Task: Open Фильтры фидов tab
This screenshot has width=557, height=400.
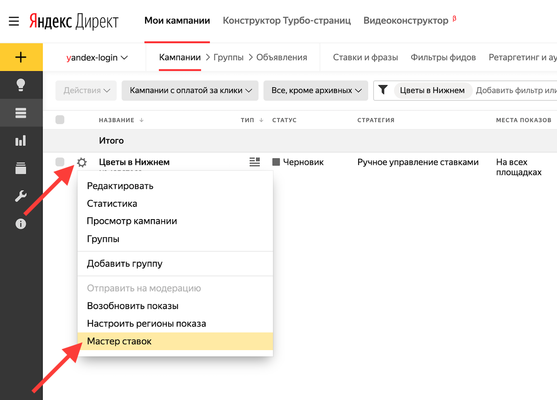Action: pyautogui.click(x=443, y=57)
